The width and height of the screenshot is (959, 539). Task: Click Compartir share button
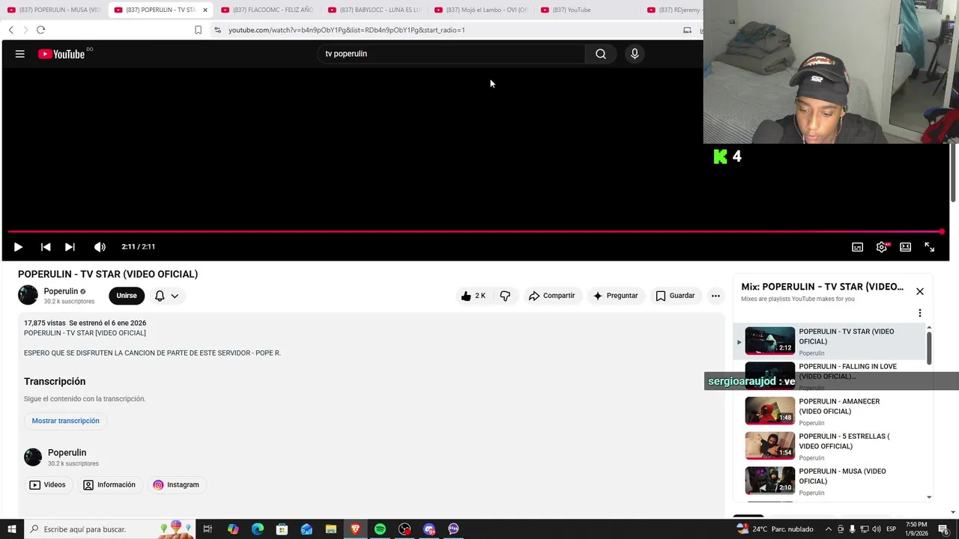click(x=551, y=296)
